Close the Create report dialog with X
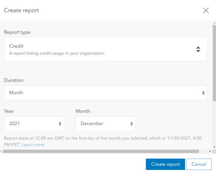The image size is (216, 174). pos(206,10)
